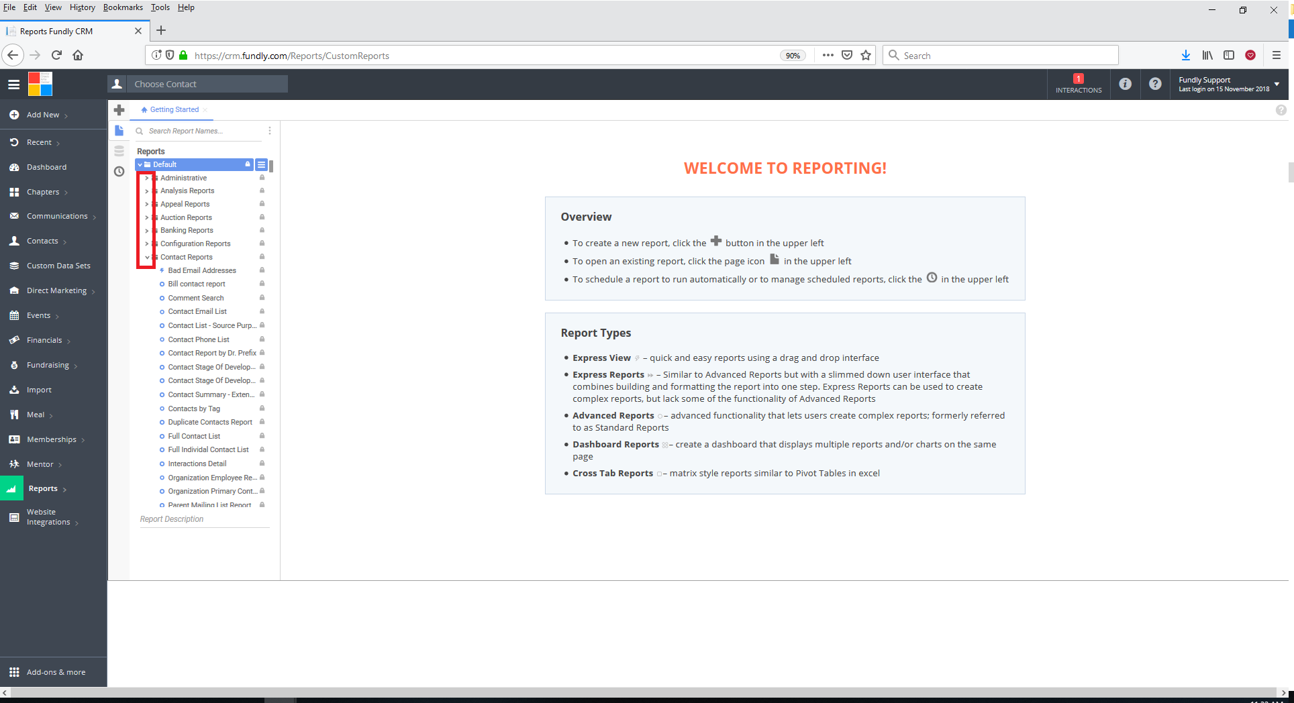Click the database icon in the report sidebar
This screenshot has width=1294, height=703.
119,151
